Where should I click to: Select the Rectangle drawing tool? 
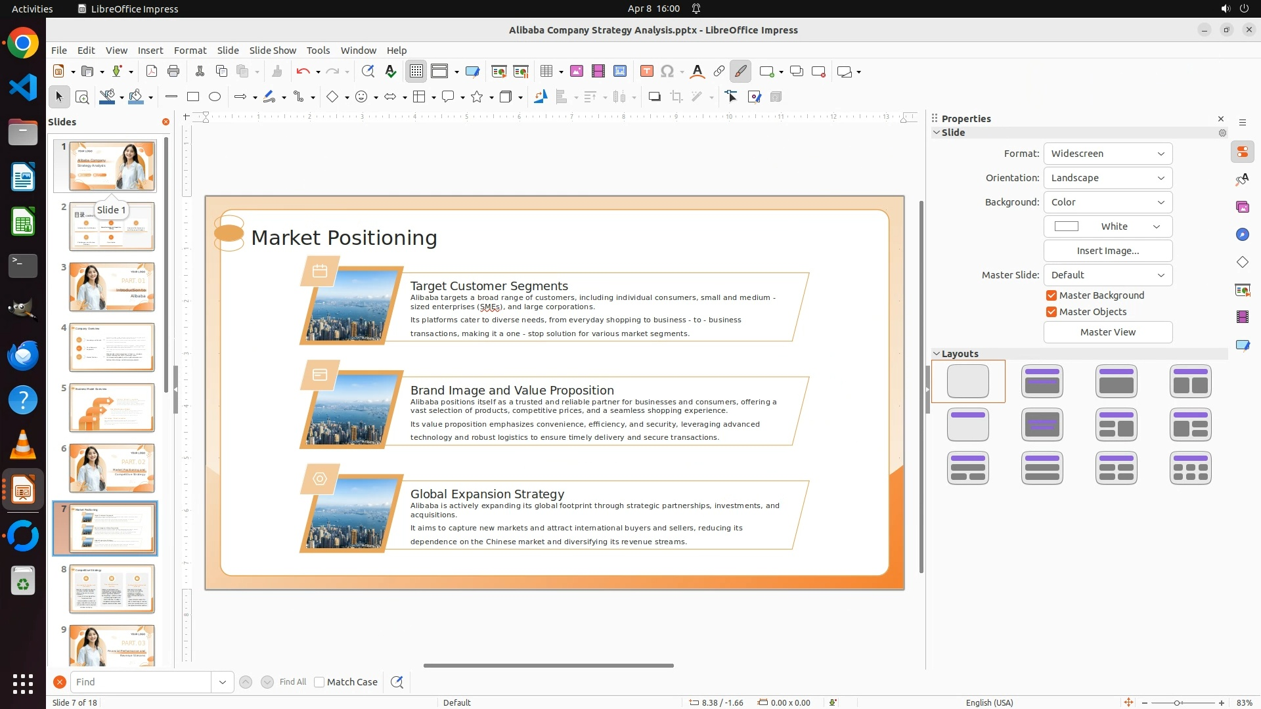point(193,97)
